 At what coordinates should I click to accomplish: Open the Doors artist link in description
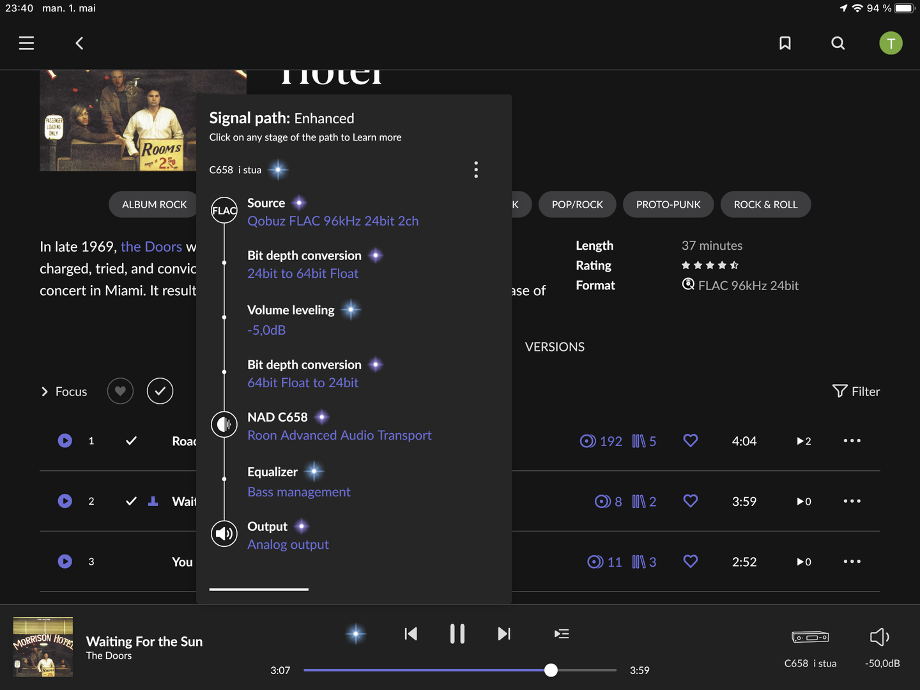(151, 247)
